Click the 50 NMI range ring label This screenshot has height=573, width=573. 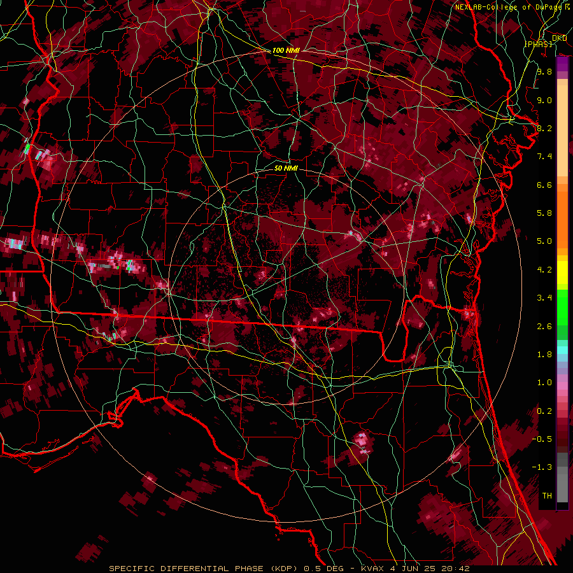point(286,168)
